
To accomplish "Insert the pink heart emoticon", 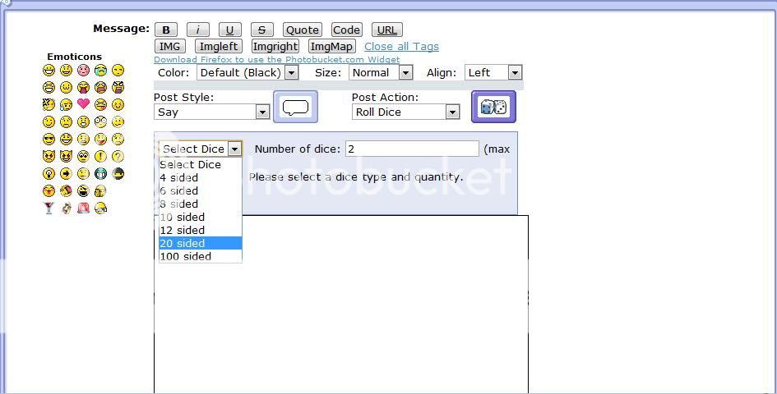I will pos(83,104).
